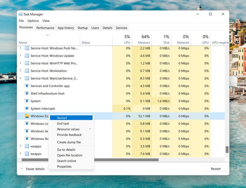Click the Service Host: Windows Update gear icon

tap(27, 56)
